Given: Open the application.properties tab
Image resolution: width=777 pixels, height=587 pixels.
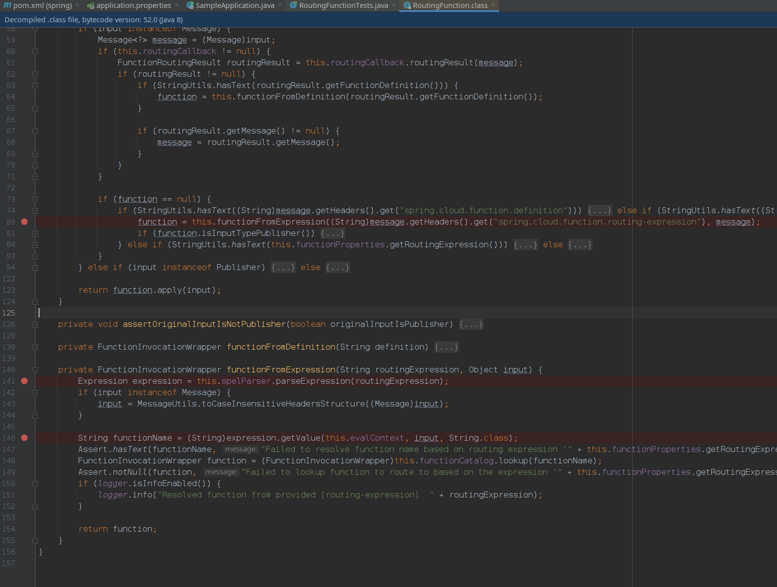Looking at the screenshot, I should click(x=129, y=5).
